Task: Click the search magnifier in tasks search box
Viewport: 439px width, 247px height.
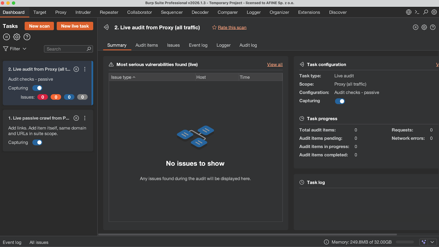Action: click(89, 49)
